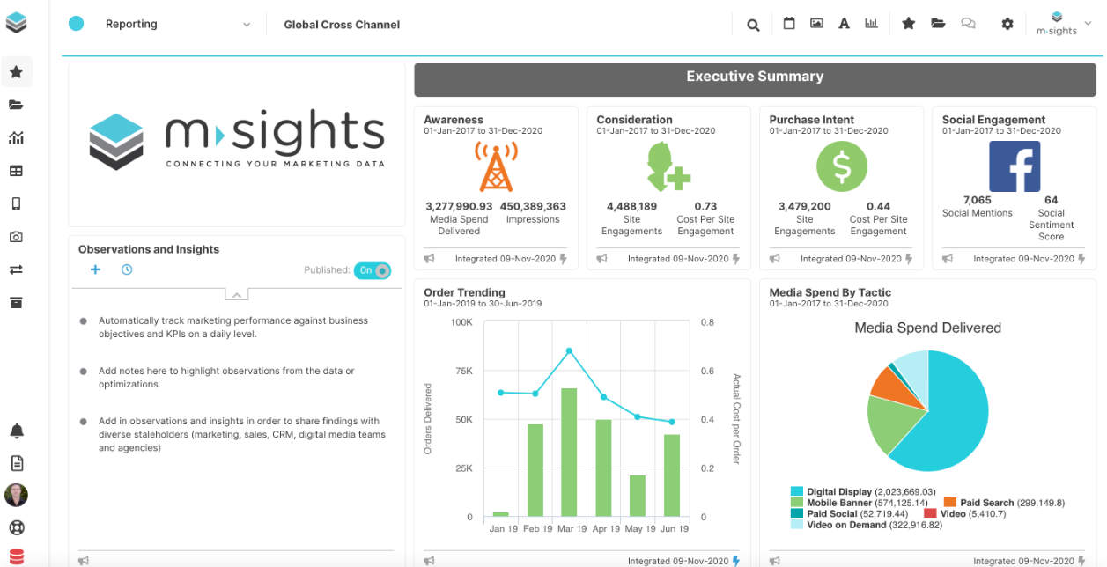Select the favorites star in left sidebar
The width and height of the screenshot is (1107, 567).
(16, 72)
